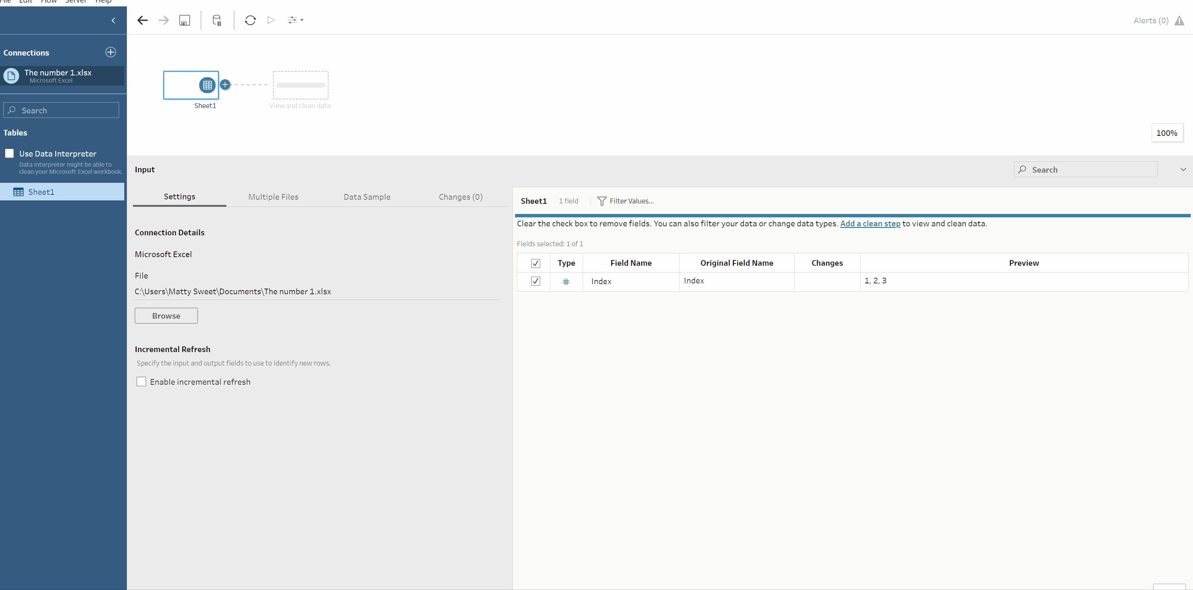Click the redo forward arrow icon
Viewport: 1193px width, 590px height.
pyautogui.click(x=163, y=20)
